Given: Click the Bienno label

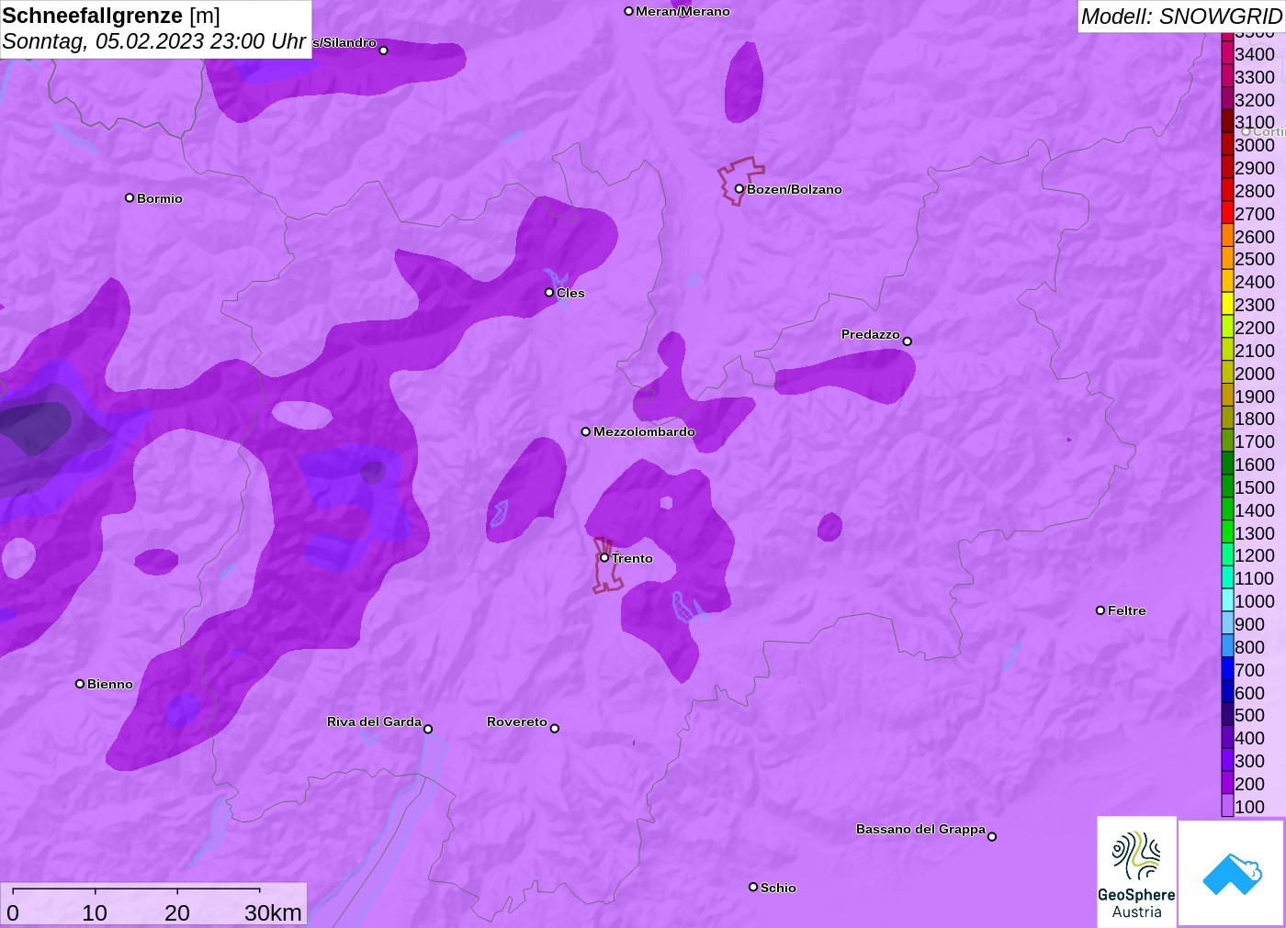Looking at the screenshot, I should click(x=110, y=684).
